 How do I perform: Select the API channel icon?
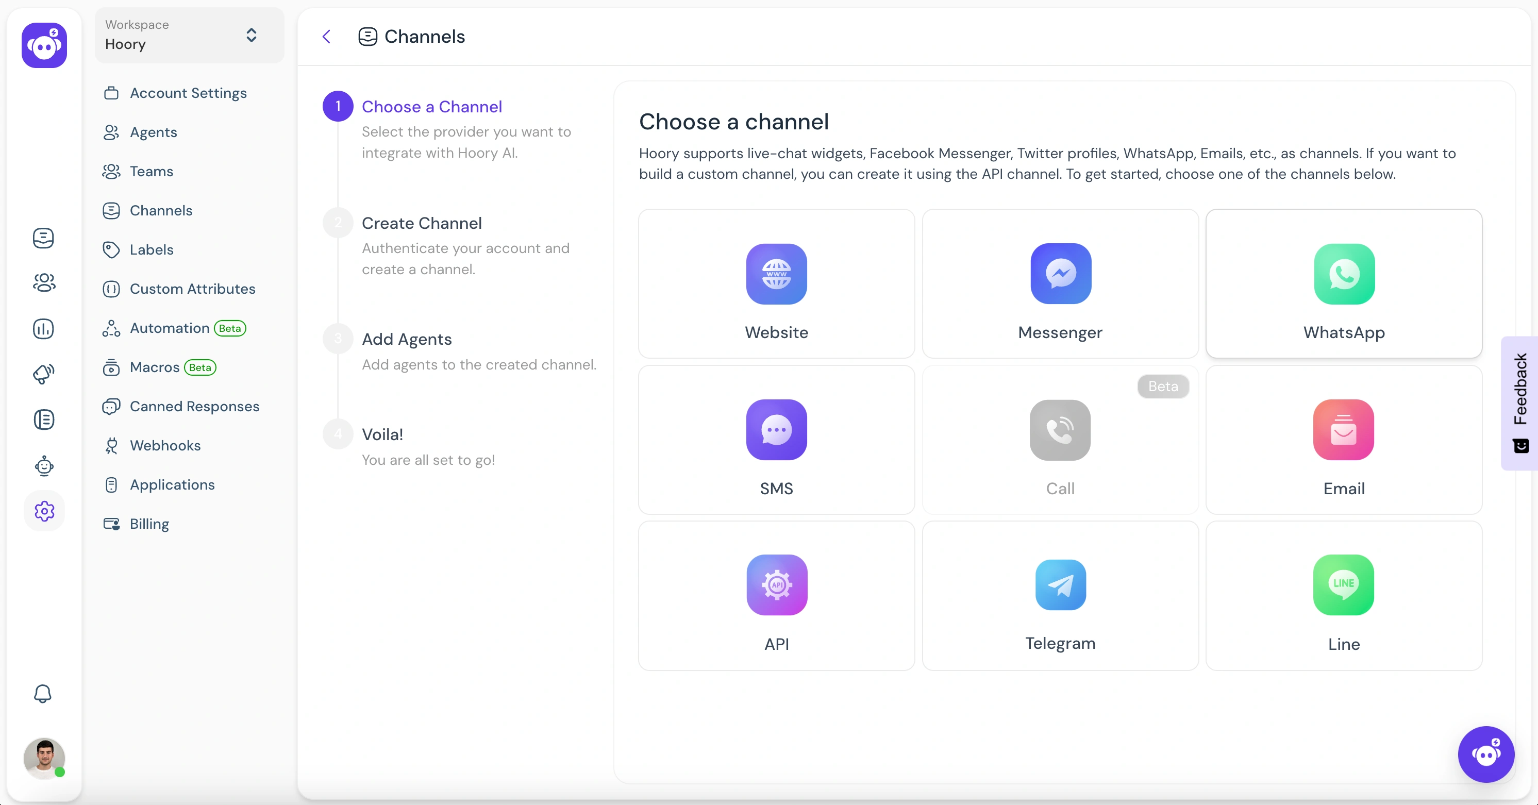pyautogui.click(x=776, y=585)
